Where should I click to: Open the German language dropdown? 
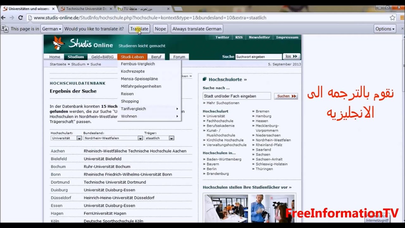click(52, 29)
